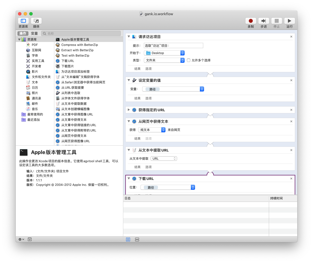
Task: Select the 通讯录 category icon
Action: tap(28, 98)
